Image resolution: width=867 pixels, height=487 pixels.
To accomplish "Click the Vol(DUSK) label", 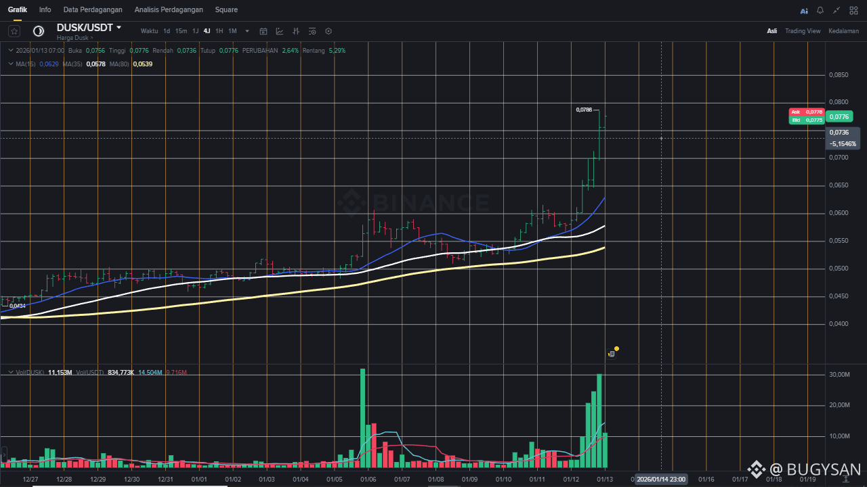I will [x=30, y=372].
